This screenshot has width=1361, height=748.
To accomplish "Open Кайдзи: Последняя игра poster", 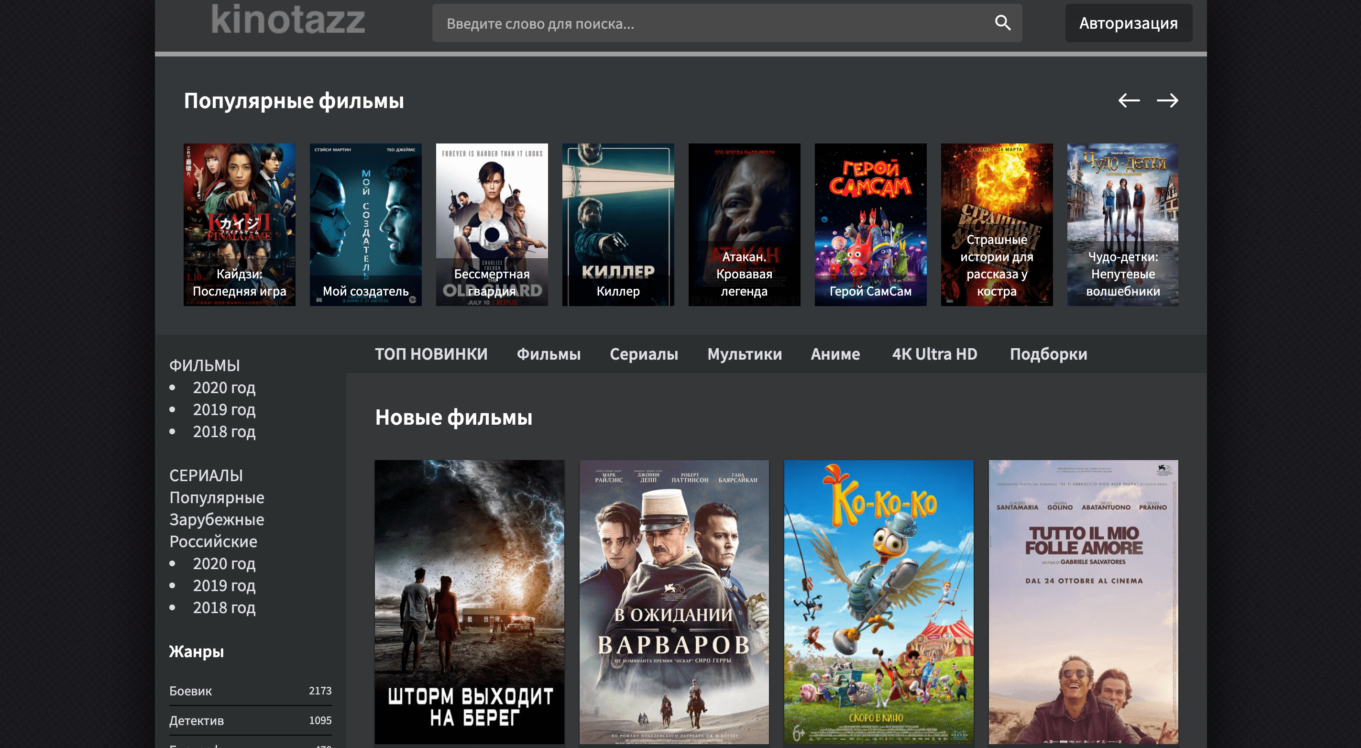I will tap(239, 224).
